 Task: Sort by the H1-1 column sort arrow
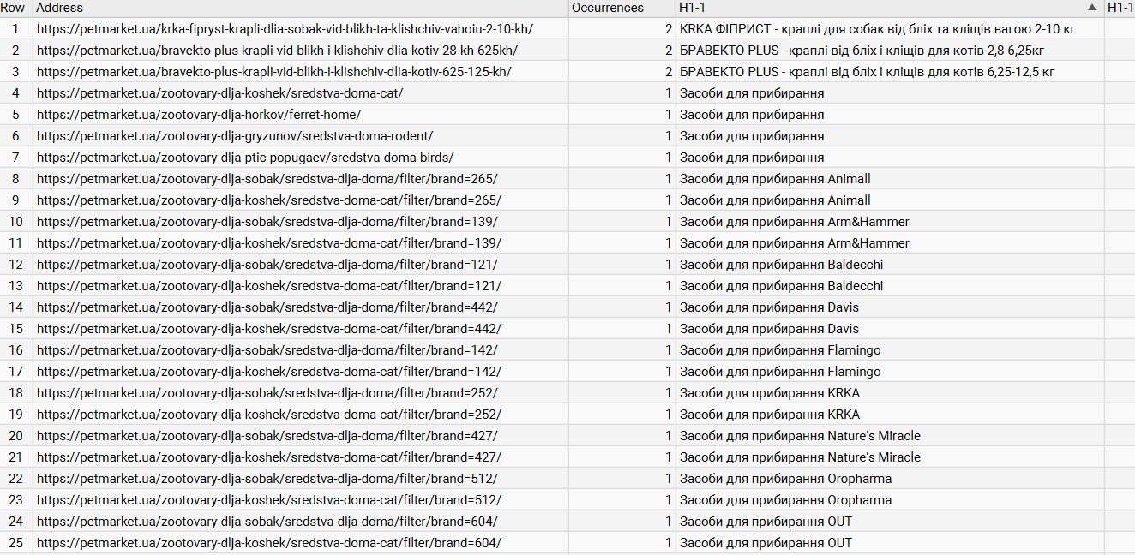[1091, 8]
